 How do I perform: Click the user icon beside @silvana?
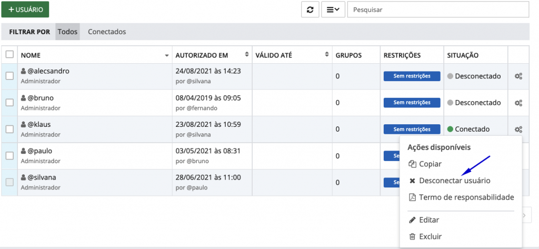pyautogui.click(x=23, y=178)
